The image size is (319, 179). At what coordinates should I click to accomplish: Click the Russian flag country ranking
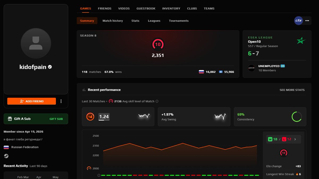[x=202, y=72]
